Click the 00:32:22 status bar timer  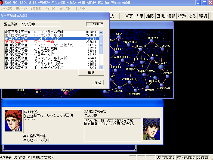(x=202, y=158)
